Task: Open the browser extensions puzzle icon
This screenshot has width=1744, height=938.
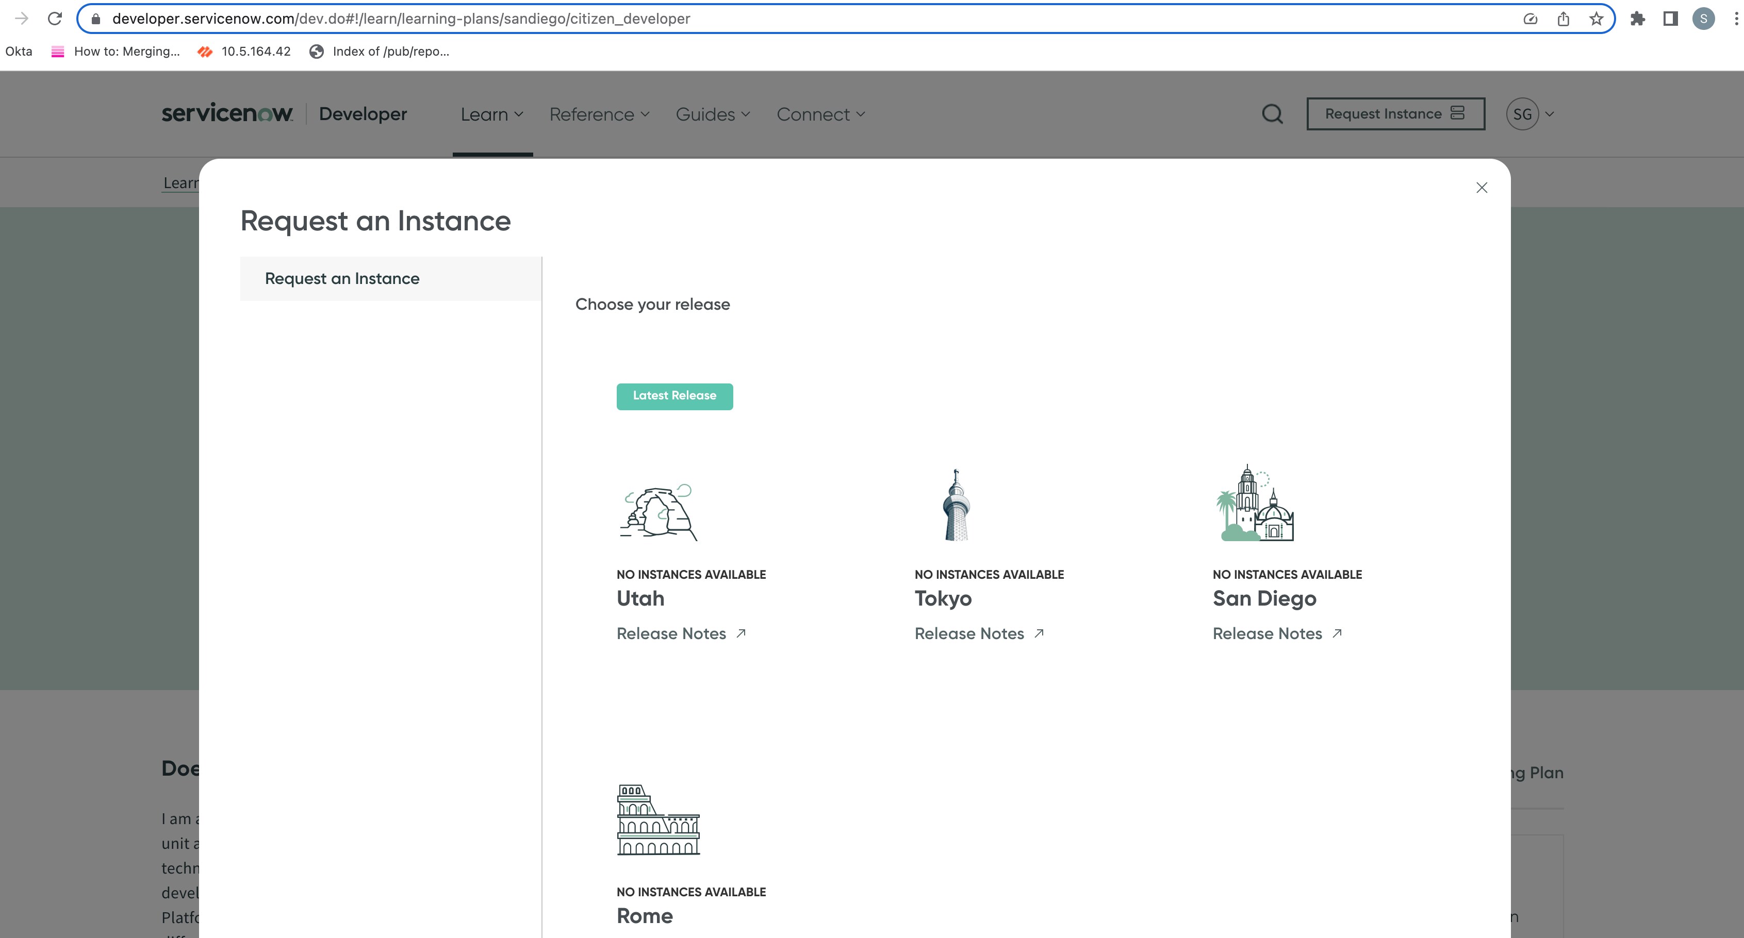Action: pos(1637,18)
